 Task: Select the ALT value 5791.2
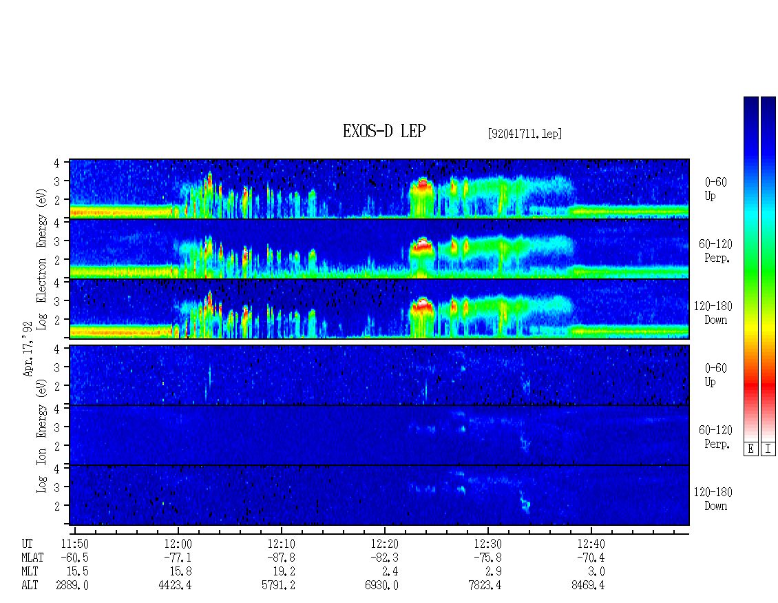[278, 586]
